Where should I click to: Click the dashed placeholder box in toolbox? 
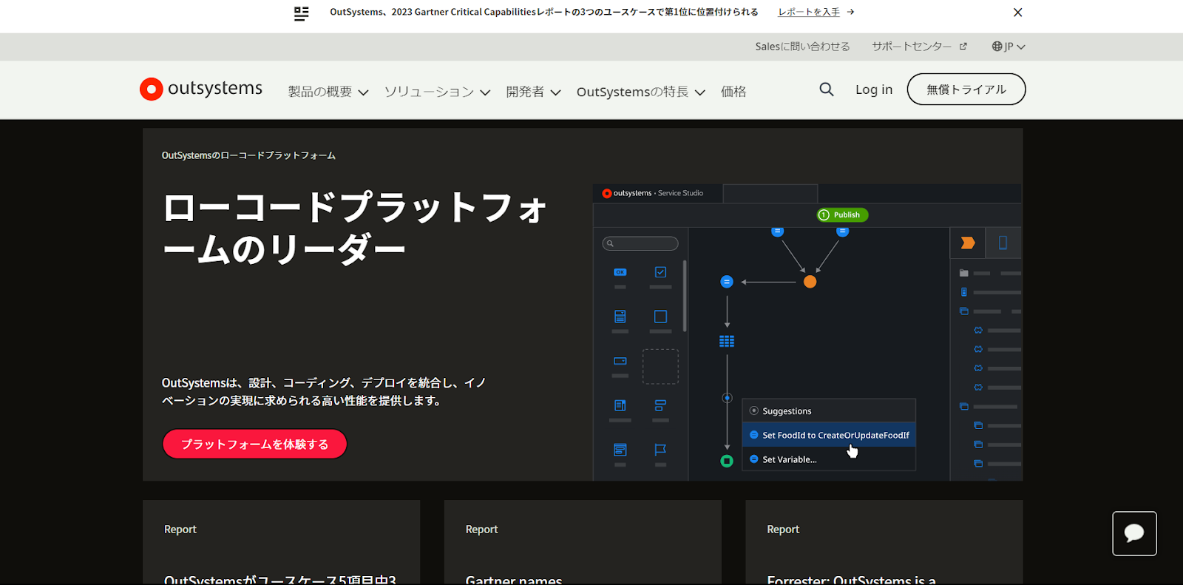click(x=660, y=366)
